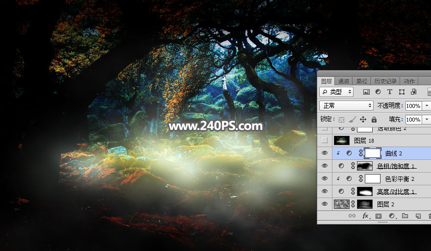Open the 正常 blend mode dropdown

[346, 105]
